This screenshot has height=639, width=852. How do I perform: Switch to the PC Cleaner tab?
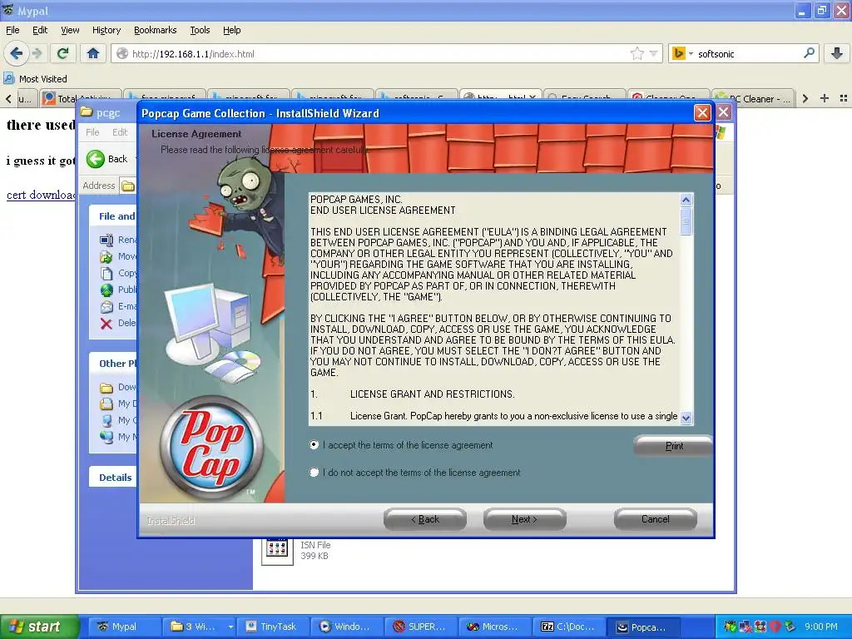(754, 98)
